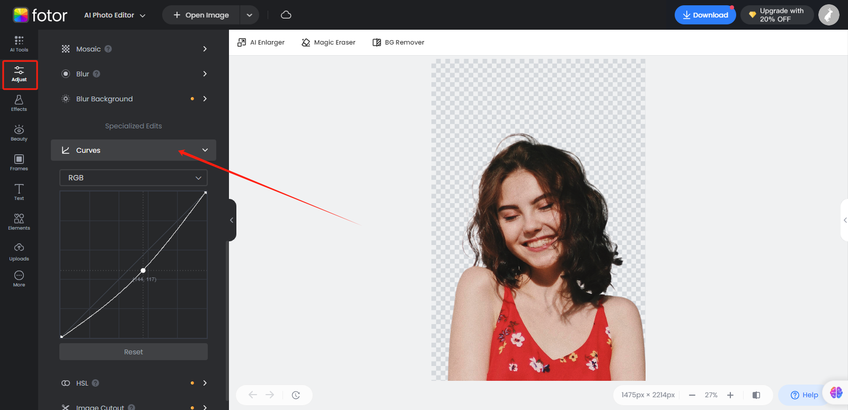Screen dimensions: 848x410
Task: Open the AI assistant brain icon
Action: [x=836, y=392]
